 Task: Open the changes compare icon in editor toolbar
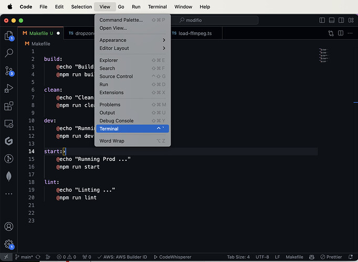[331, 33]
